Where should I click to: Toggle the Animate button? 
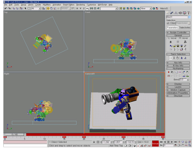(x=155, y=144)
